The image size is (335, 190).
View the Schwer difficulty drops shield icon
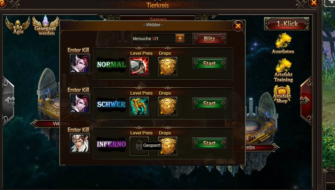point(168,106)
